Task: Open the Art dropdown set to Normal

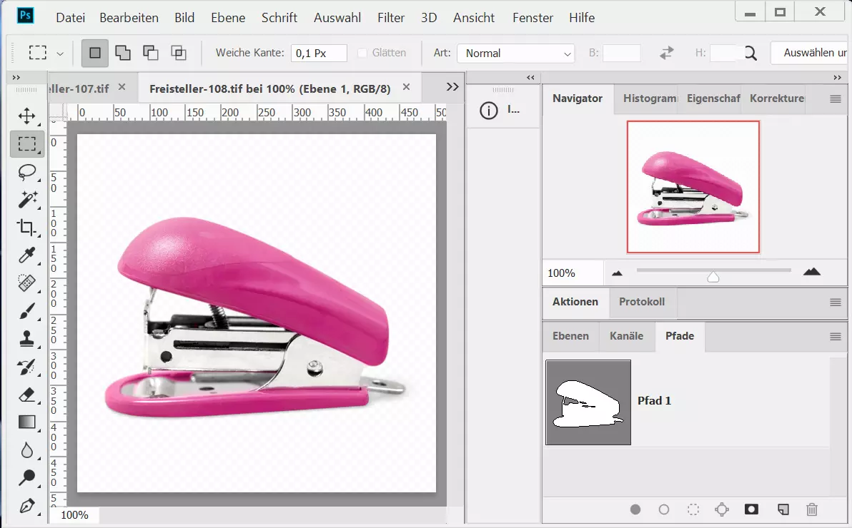Action: coord(515,54)
